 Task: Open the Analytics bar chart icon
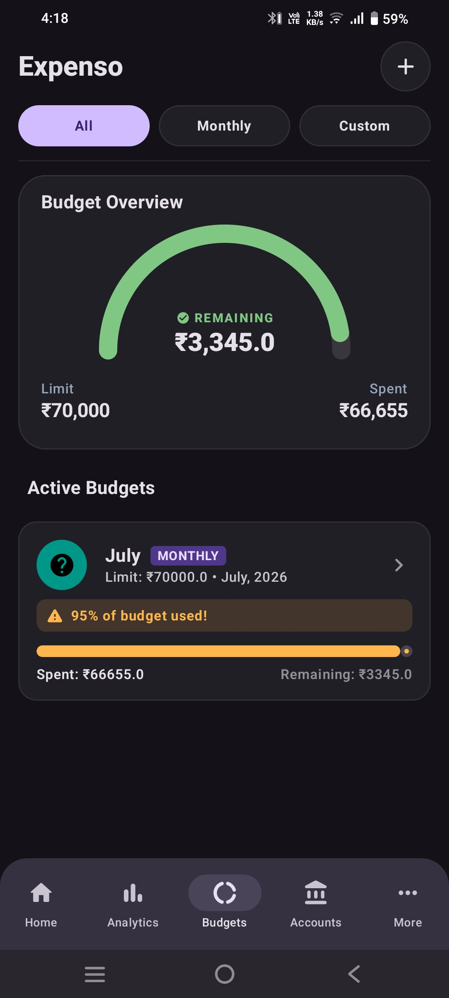133,892
